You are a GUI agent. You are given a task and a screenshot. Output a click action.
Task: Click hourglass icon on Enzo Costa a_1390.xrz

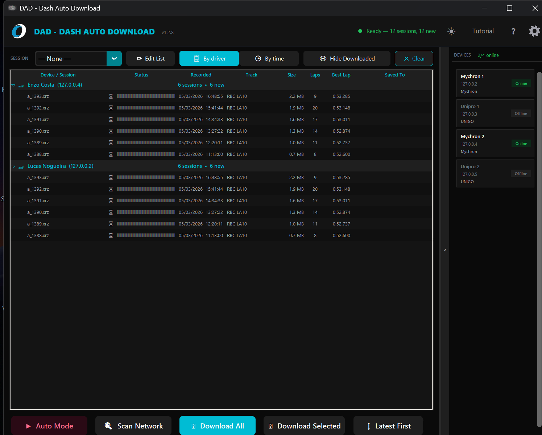click(111, 131)
